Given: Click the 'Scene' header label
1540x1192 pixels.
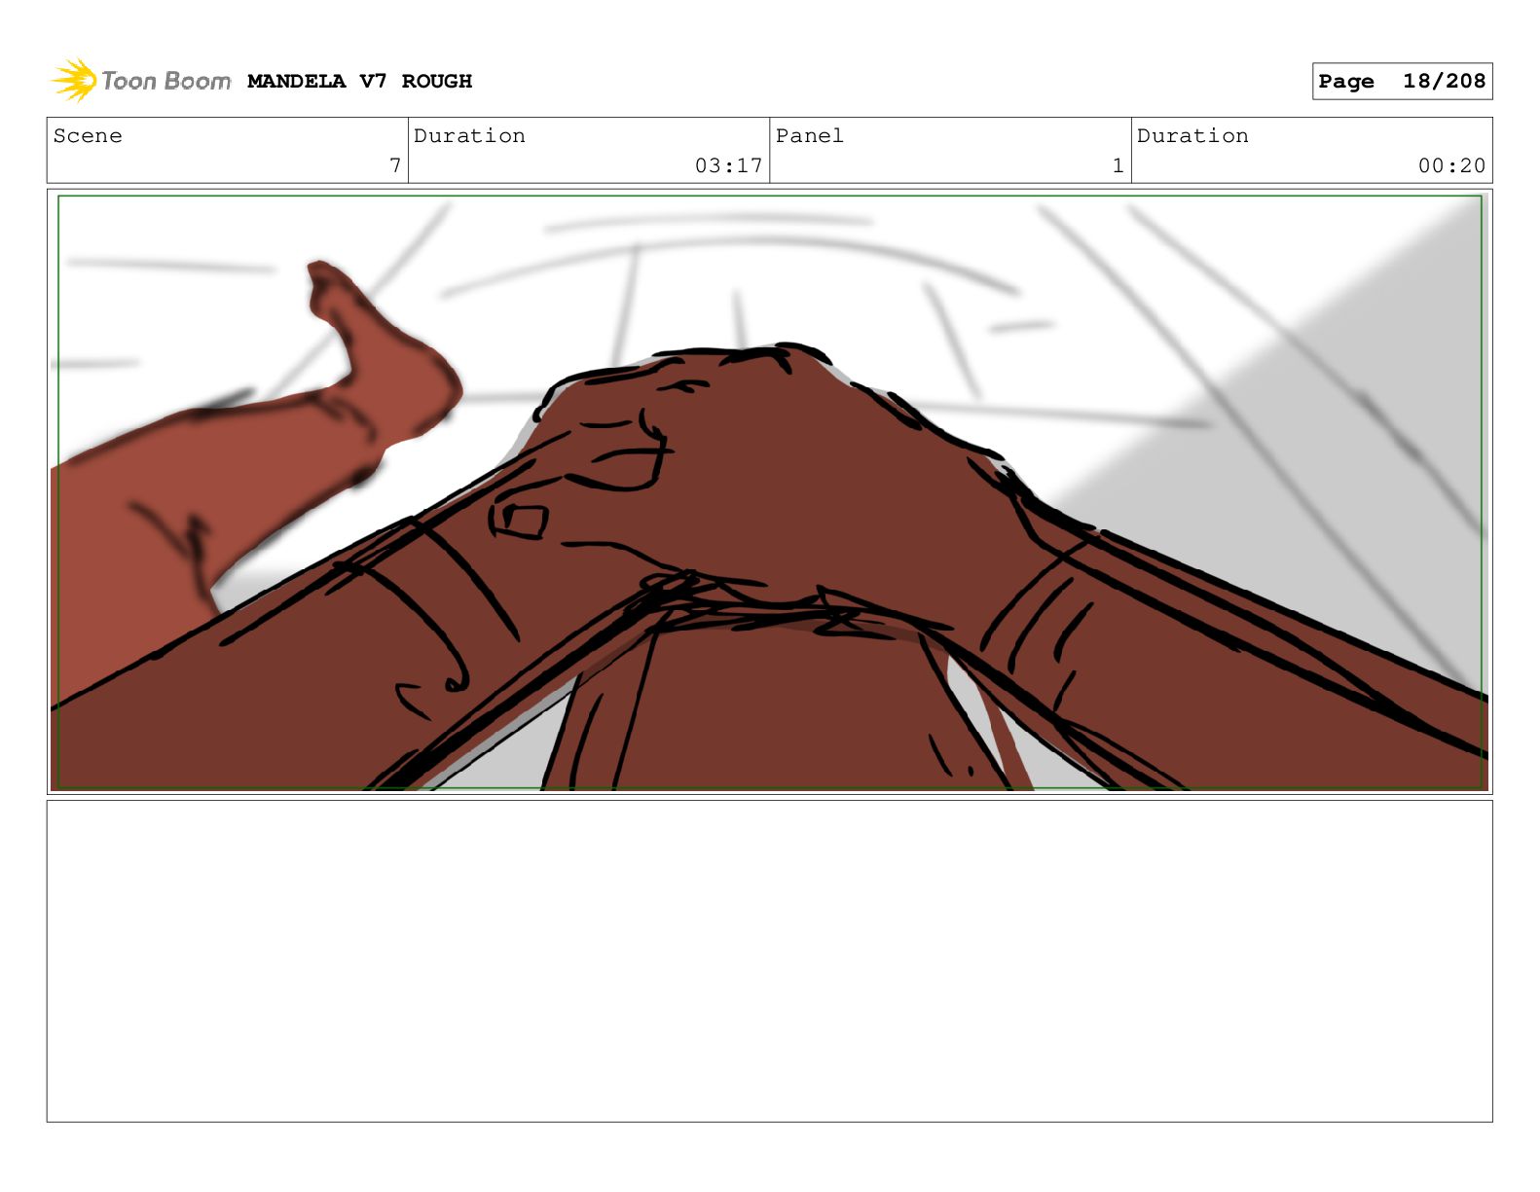Looking at the screenshot, I should (88, 135).
